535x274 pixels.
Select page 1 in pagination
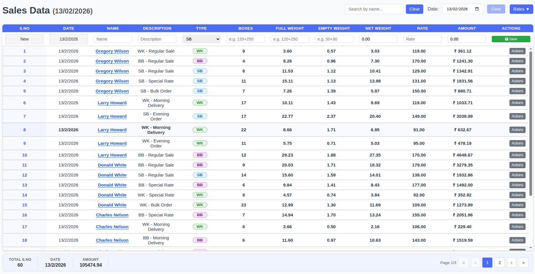pyautogui.click(x=487, y=263)
